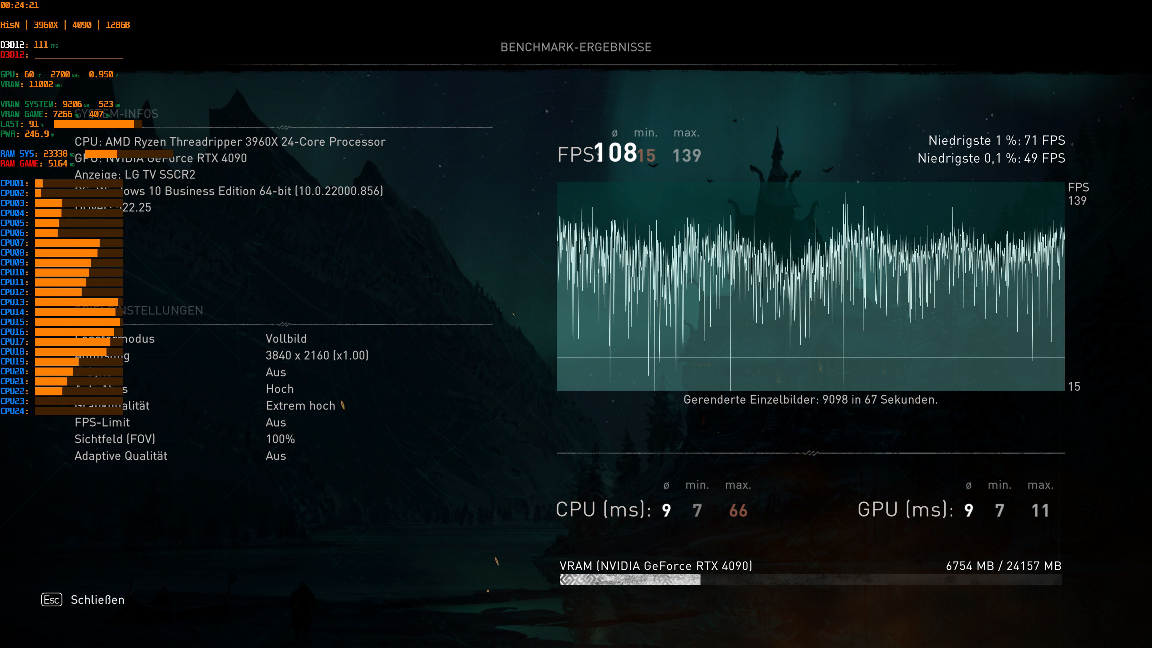Click the Esc key icon
1152x648 pixels.
51,600
